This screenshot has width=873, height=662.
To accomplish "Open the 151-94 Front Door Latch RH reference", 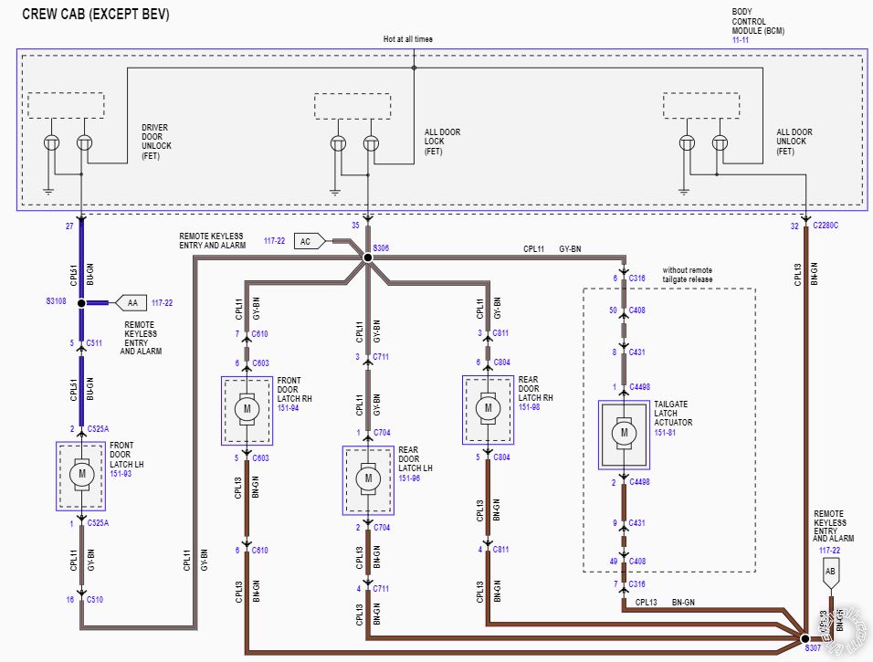I will 289,408.
